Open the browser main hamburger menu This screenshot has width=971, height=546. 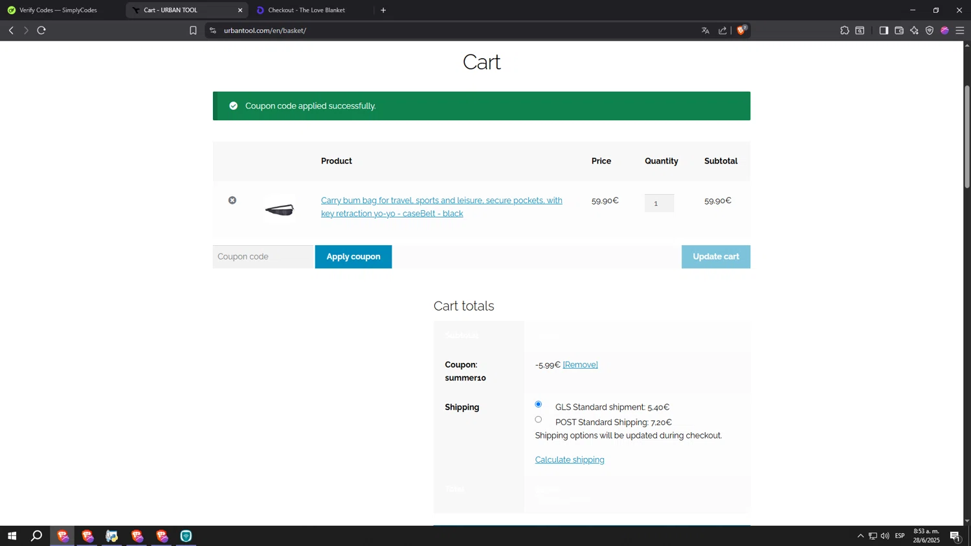pyautogui.click(x=960, y=30)
